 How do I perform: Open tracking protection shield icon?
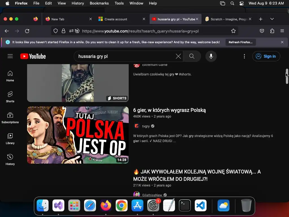point(56,31)
